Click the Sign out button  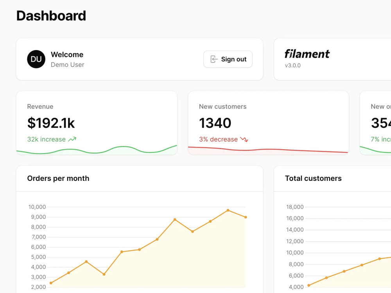coord(228,59)
